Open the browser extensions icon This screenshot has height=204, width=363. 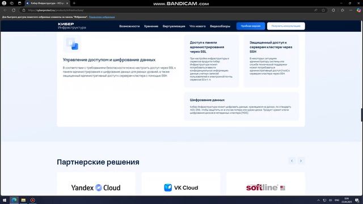(334, 10)
